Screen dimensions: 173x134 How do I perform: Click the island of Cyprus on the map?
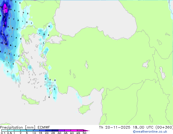coord(84,109)
